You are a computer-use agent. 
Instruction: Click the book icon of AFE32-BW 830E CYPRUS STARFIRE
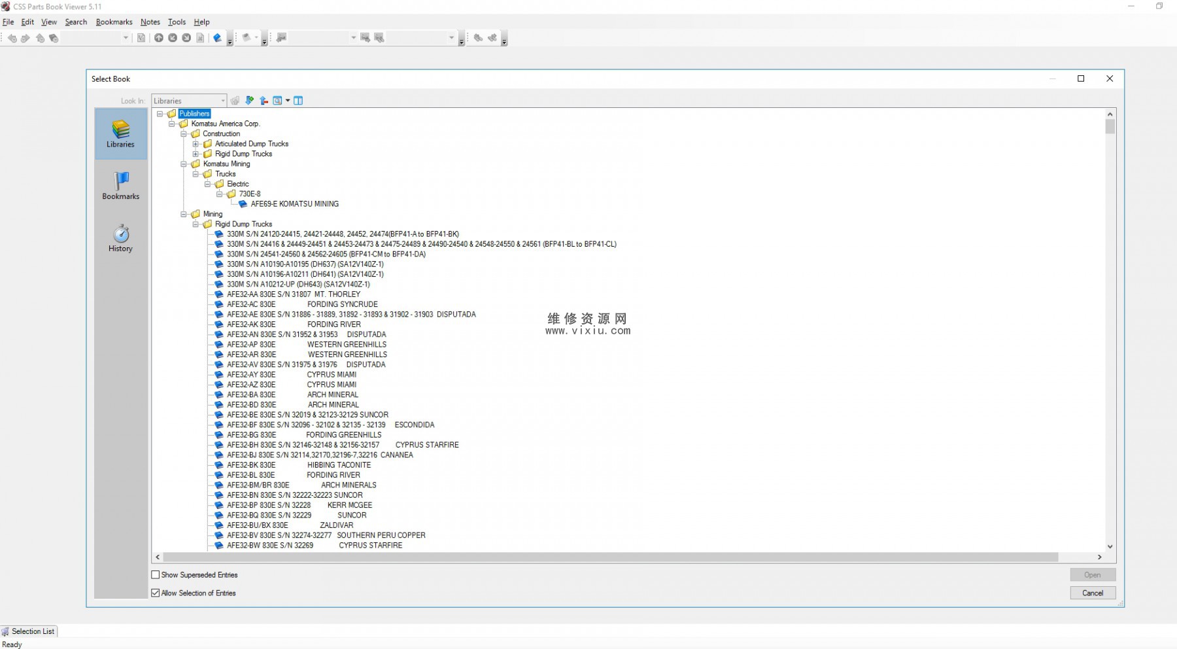(219, 546)
